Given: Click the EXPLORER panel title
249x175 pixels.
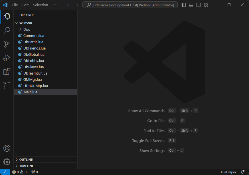Looking at the screenshot, I should point(27,15).
